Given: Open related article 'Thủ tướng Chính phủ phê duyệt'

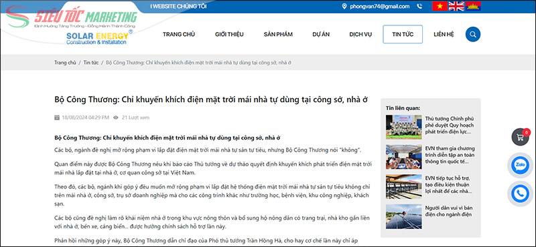Looking at the screenshot, I should pos(450,125).
